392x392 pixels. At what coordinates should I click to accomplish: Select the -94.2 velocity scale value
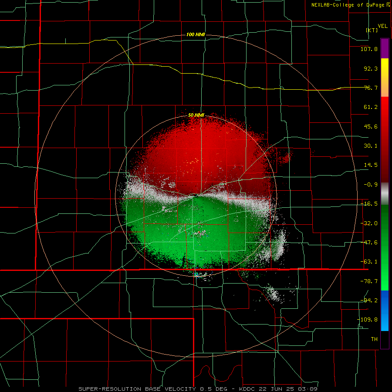click(x=369, y=300)
